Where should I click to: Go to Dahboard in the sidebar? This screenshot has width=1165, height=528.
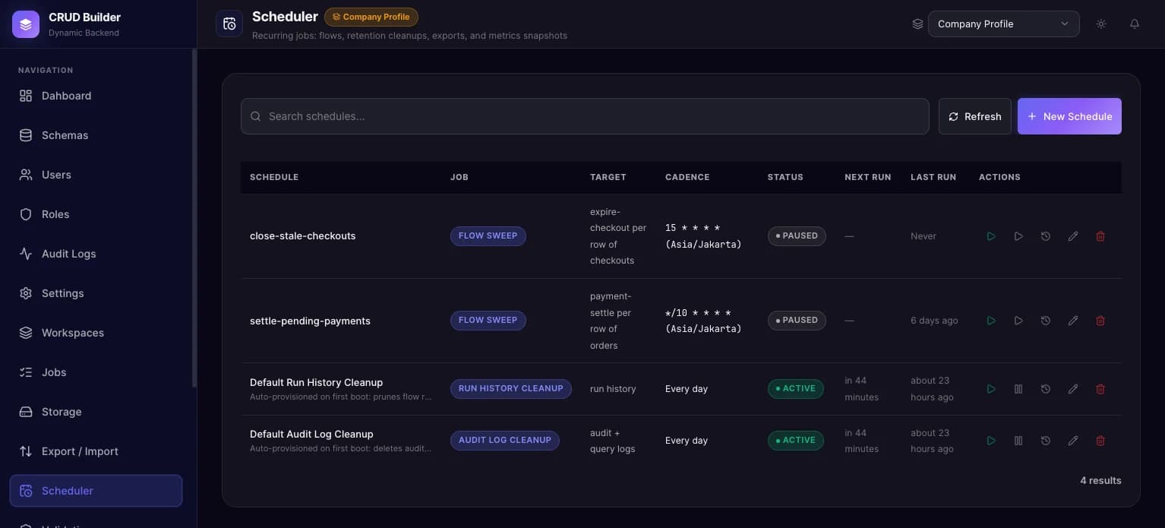tap(96, 96)
